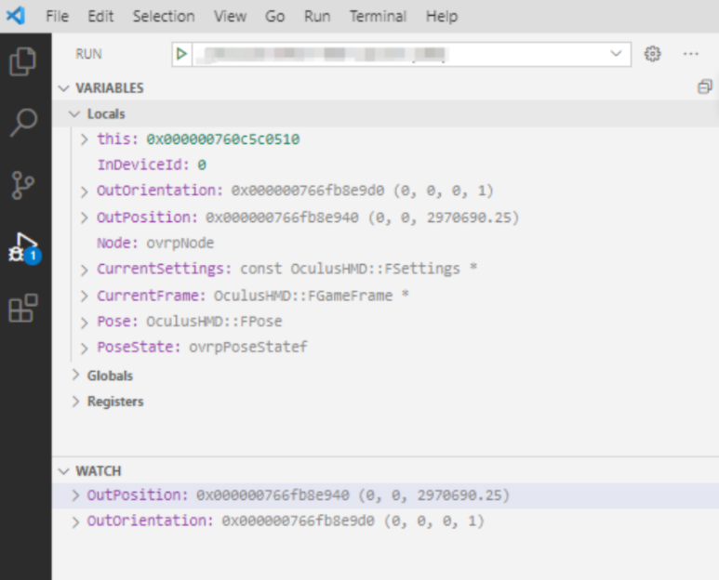
Task: Open the Run panel more actions ellipsis
Action: point(690,54)
